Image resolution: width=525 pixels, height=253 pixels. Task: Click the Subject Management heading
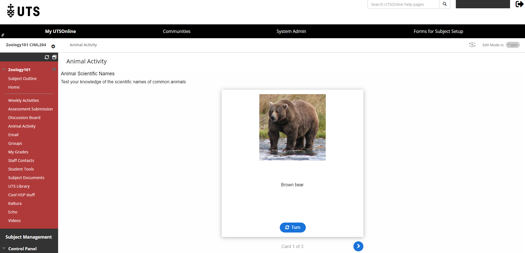29,237
